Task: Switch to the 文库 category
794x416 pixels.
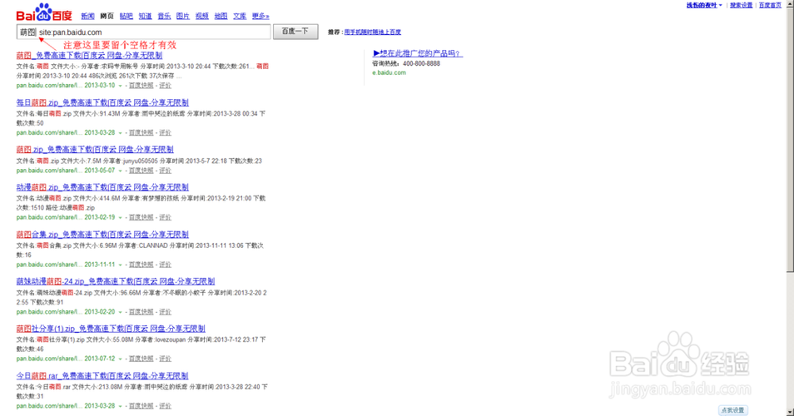Action: tap(240, 16)
